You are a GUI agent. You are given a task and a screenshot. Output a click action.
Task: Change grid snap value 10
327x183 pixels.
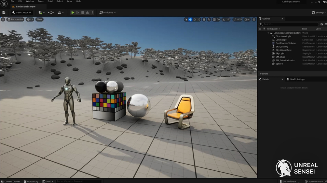pyautogui.click(x=218, y=19)
